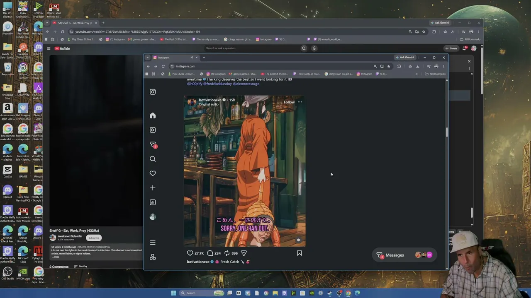Open the @eleonorasrugo mention link

click(x=246, y=84)
